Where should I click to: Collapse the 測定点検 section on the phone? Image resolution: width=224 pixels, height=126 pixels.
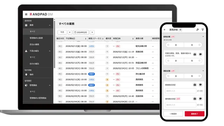(x=203, y=71)
